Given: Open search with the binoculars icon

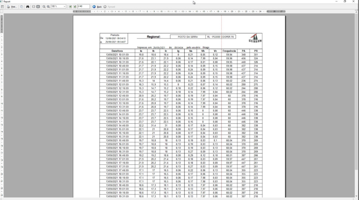Looking at the screenshot, I should (x=28, y=7).
